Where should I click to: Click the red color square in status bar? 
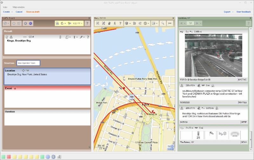[9, 157]
